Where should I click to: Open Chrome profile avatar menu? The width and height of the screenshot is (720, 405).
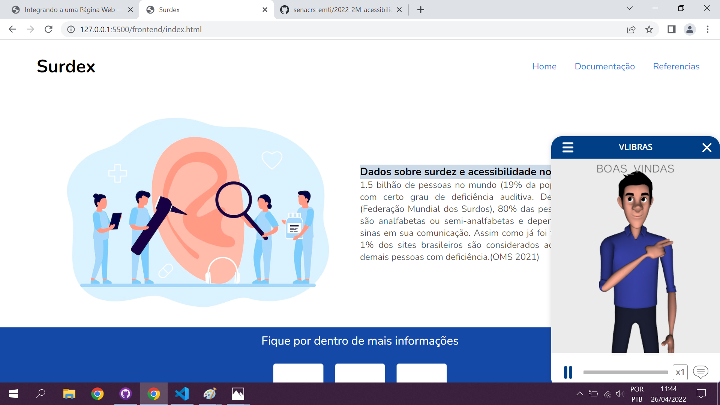pyautogui.click(x=690, y=30)
